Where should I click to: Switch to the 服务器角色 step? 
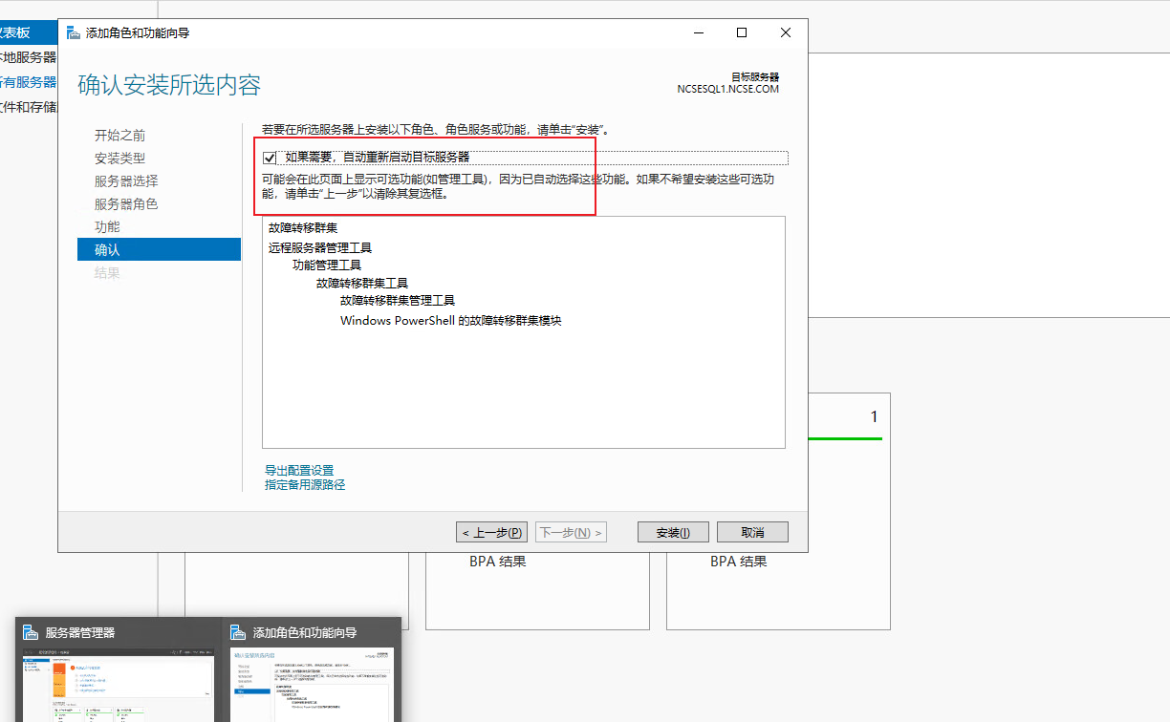click(125, 204)
